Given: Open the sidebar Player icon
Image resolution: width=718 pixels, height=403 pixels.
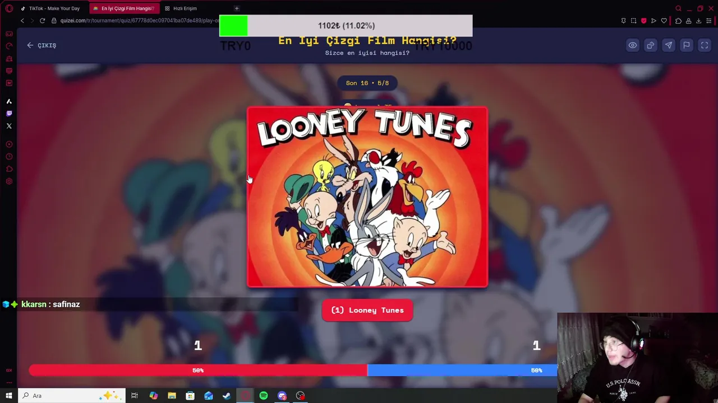Looking at the screenshot, I should coord(9,144).
